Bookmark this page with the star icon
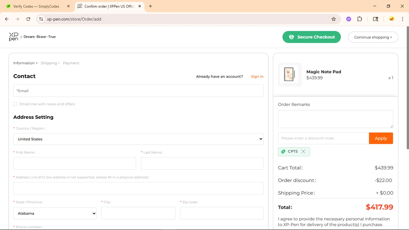409x230 pixels. coord(333,19)
